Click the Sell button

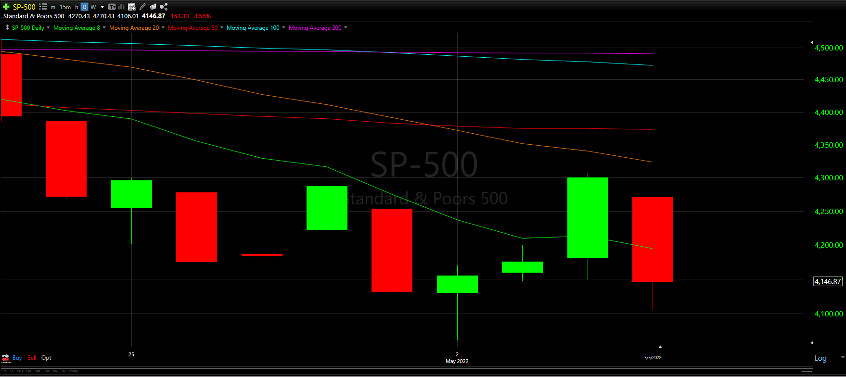32,358
